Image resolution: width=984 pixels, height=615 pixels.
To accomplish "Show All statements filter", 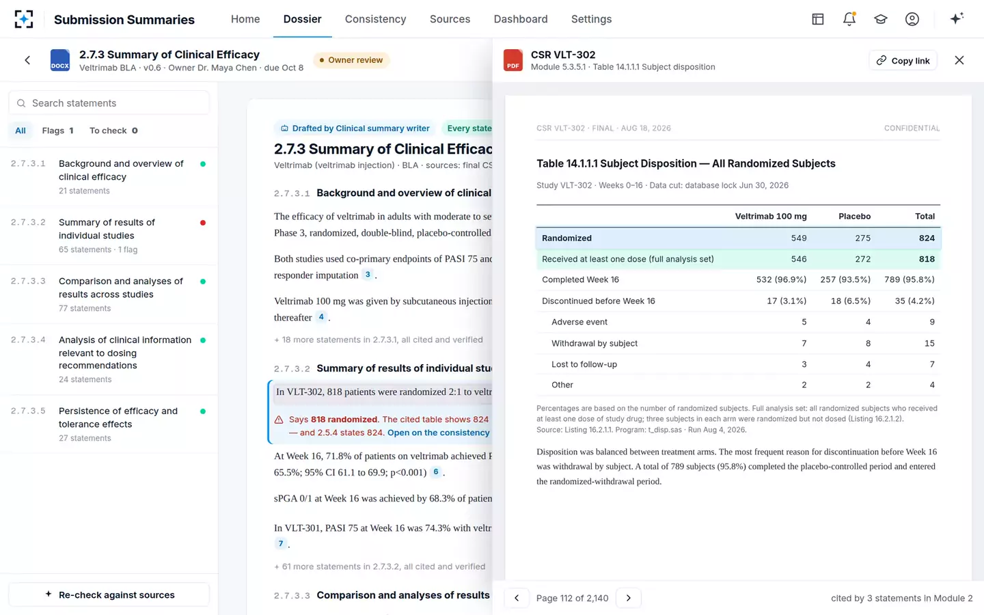I will [x=20, y=131].
